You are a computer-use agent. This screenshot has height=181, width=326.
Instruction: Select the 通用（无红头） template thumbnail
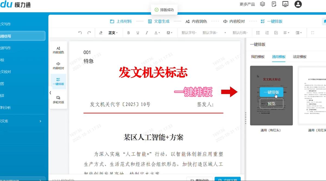click(312, 96)
